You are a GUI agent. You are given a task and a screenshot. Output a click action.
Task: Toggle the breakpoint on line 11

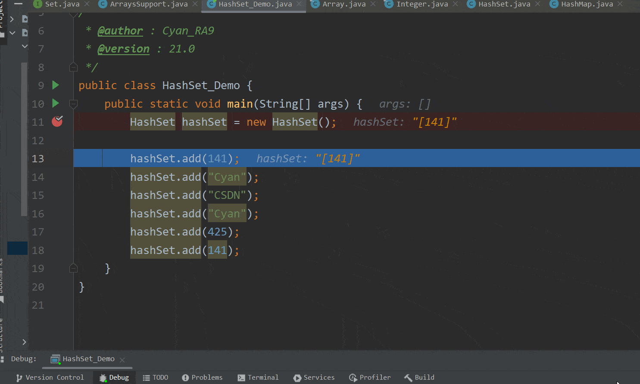pyautogui.click(x=57, y=121)
